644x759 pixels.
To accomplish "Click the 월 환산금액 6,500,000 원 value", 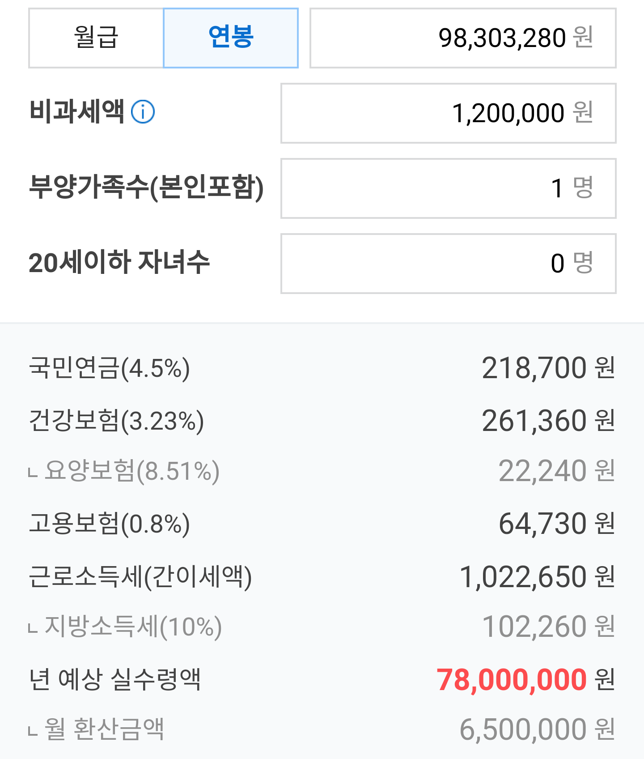I will point(538,730).
